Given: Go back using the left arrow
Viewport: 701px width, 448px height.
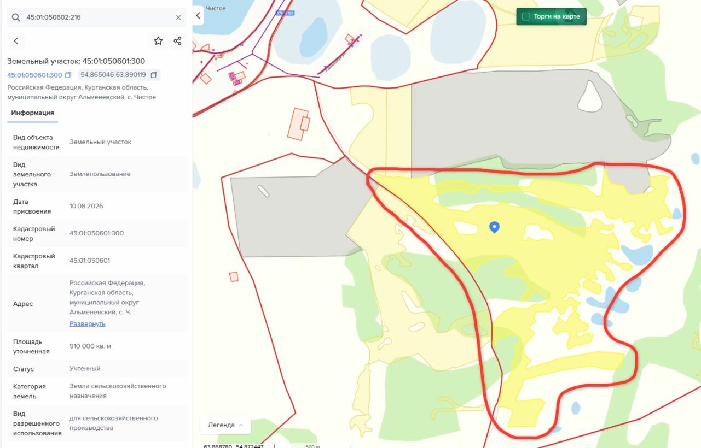Looking at the screenshot, I should point(16,41).
